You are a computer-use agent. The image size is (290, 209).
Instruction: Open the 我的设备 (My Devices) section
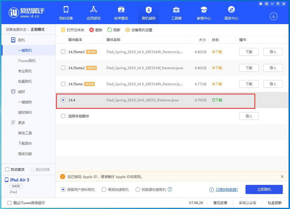pos(66,13)
